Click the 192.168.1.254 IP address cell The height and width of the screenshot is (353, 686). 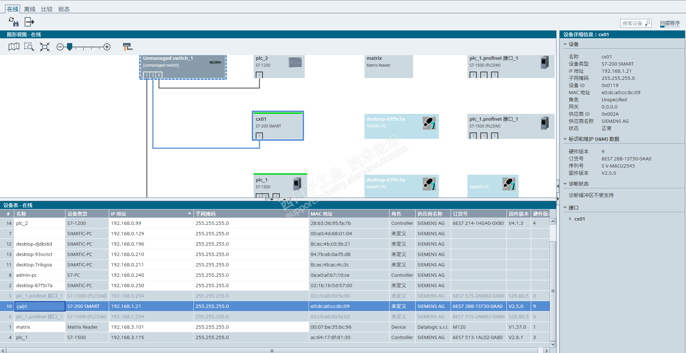click(151, 316)
